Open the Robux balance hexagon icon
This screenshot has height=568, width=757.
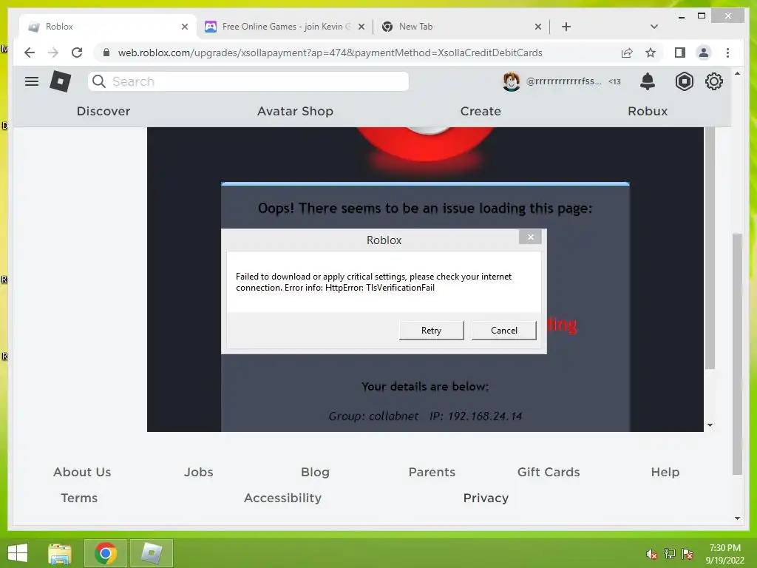pyautogui.click(x=684, y=81)
